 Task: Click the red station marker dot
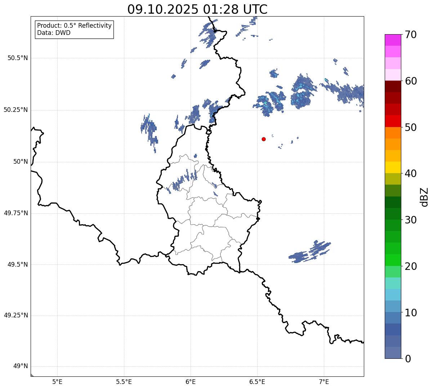click(264, 139)
